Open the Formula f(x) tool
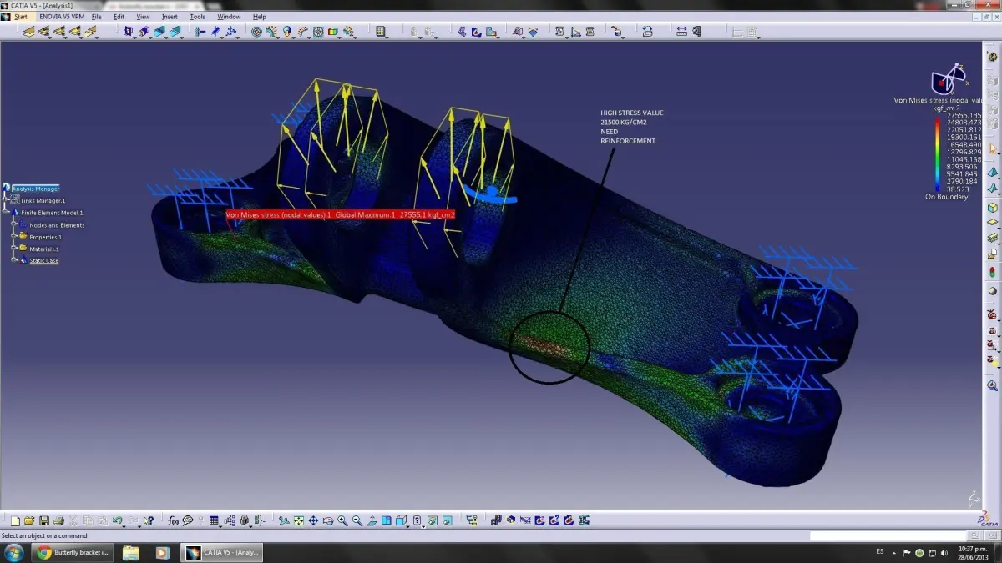1002x563 pixels. click(173, 520)
